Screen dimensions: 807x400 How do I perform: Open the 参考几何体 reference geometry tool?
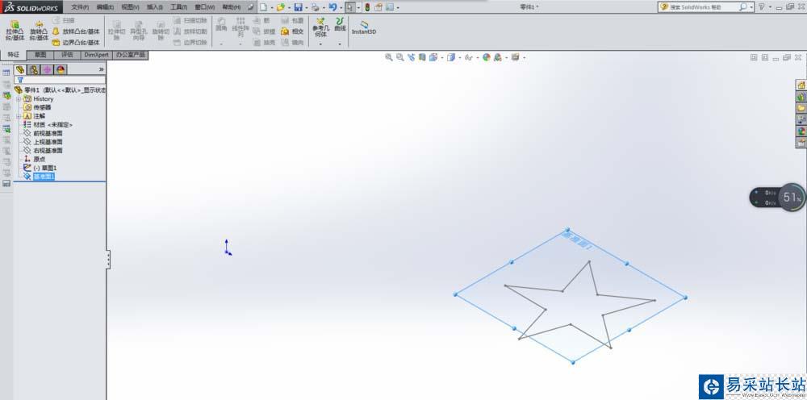pos(320,27)
